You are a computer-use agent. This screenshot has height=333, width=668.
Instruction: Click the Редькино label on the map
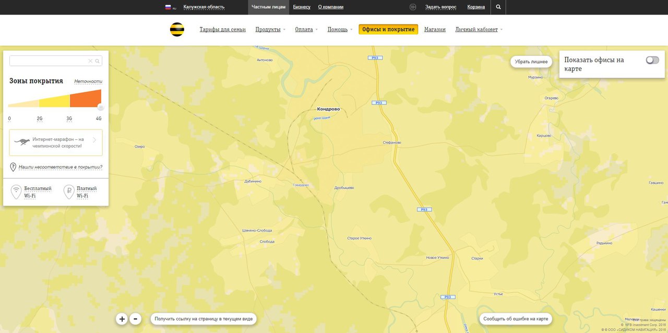604,243
